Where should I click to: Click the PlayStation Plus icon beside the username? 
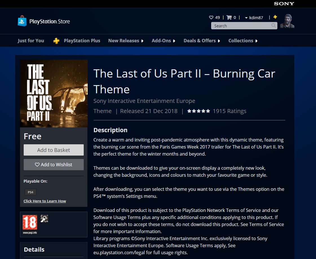point(275,17)
